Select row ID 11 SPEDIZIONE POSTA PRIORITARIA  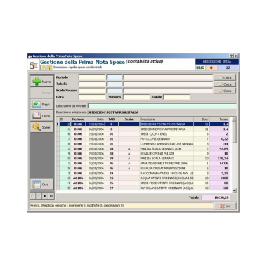pos(144,129)
